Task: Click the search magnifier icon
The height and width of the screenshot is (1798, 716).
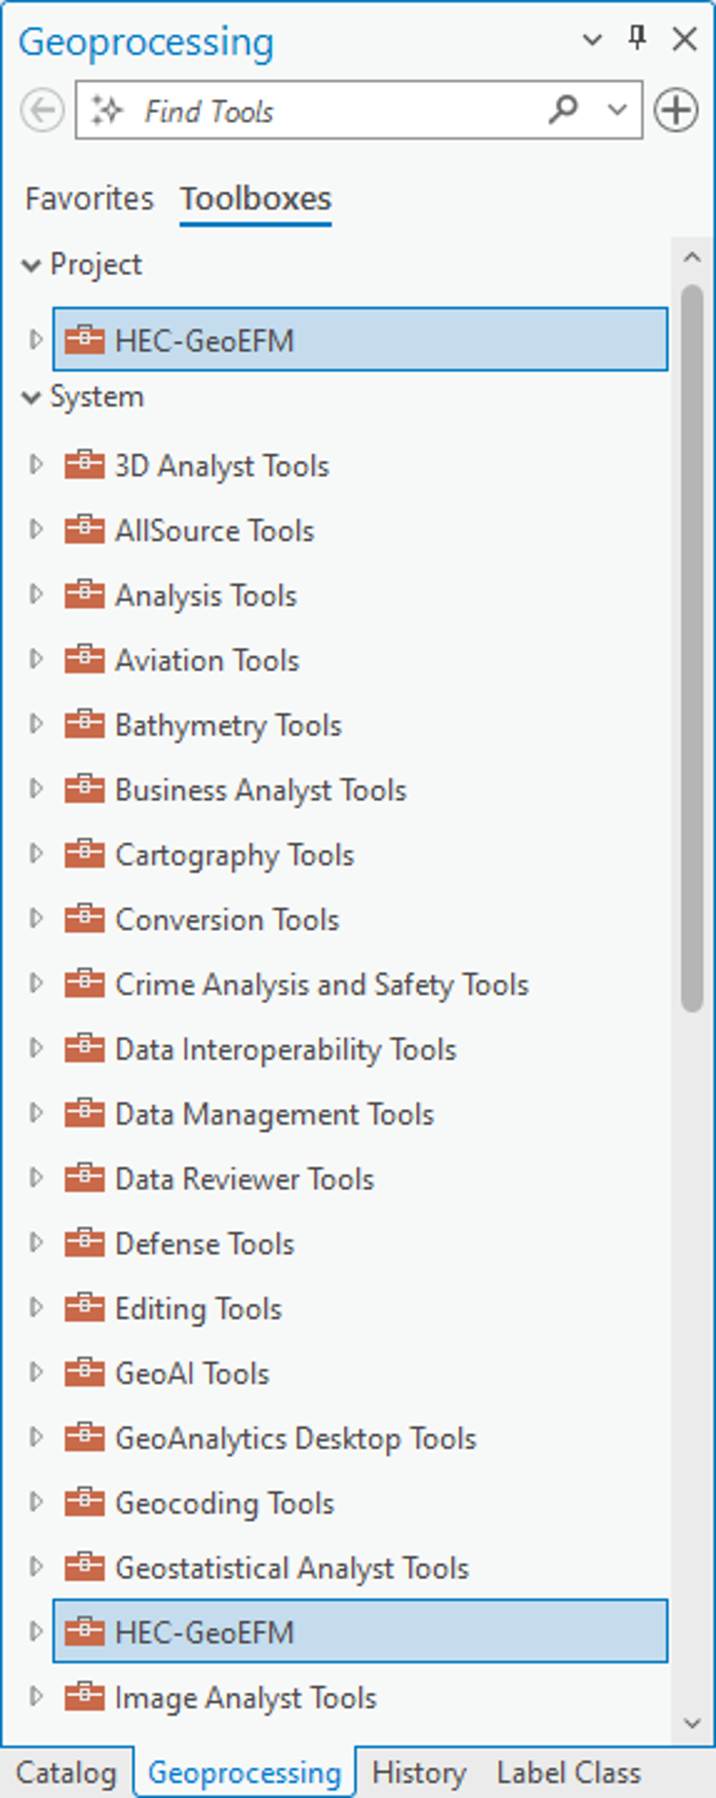Action: click(563, 110)
